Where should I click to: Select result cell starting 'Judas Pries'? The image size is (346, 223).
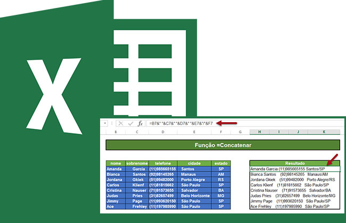coord(295,196)
